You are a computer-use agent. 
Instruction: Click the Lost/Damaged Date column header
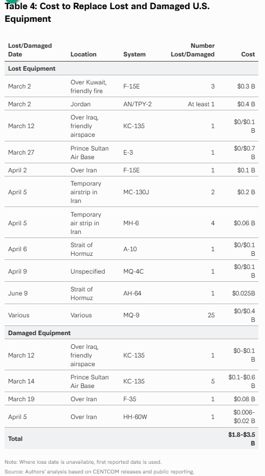pos(30,50)
